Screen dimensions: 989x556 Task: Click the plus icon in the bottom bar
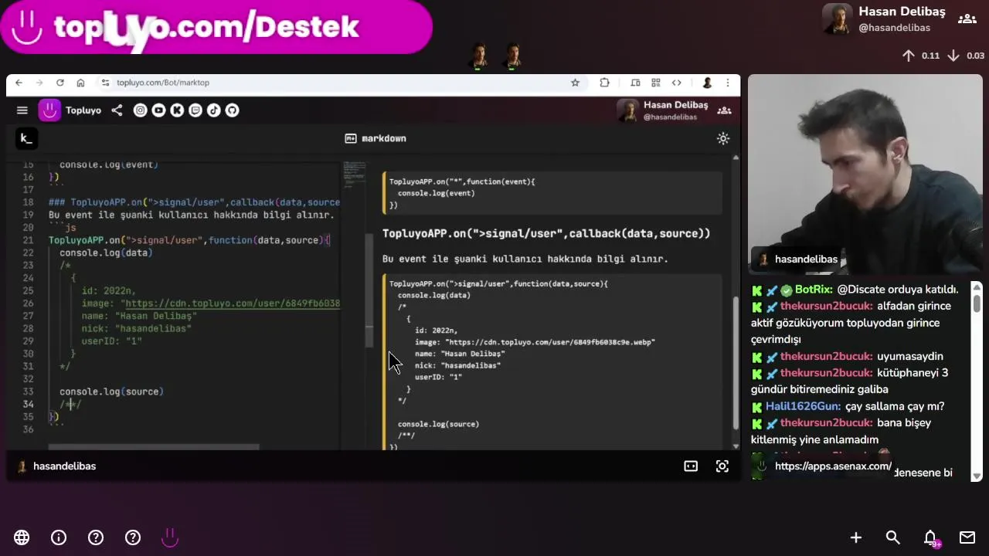click(x=856, y=537)
